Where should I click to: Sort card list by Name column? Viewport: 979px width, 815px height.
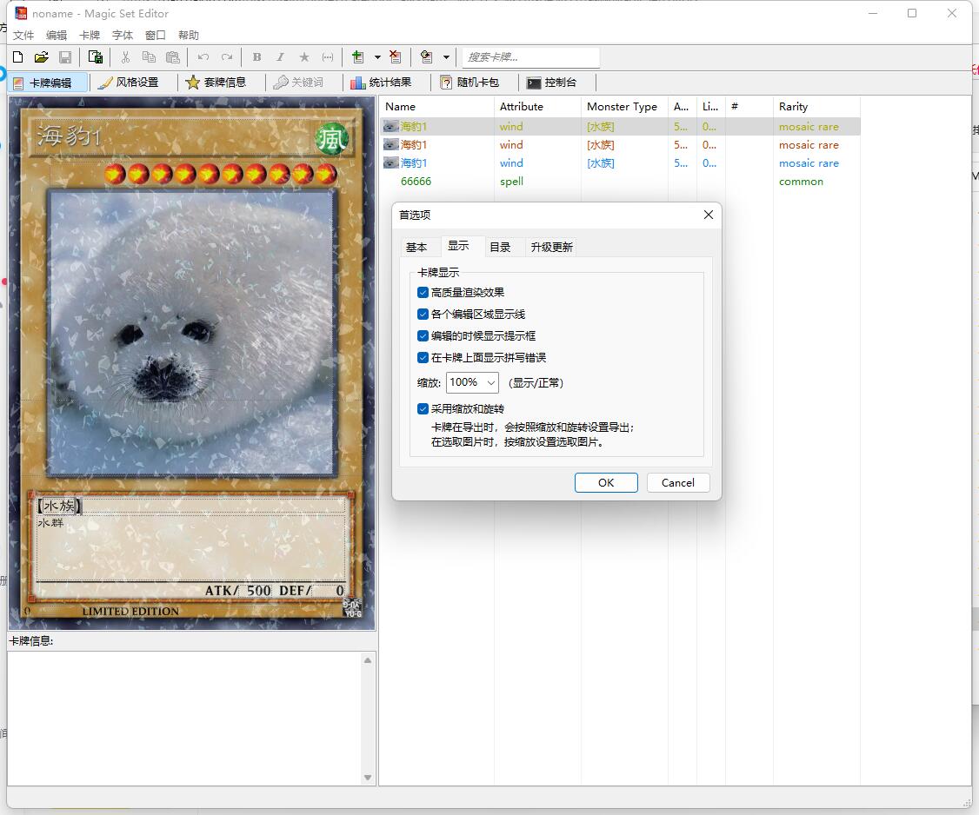437,107
